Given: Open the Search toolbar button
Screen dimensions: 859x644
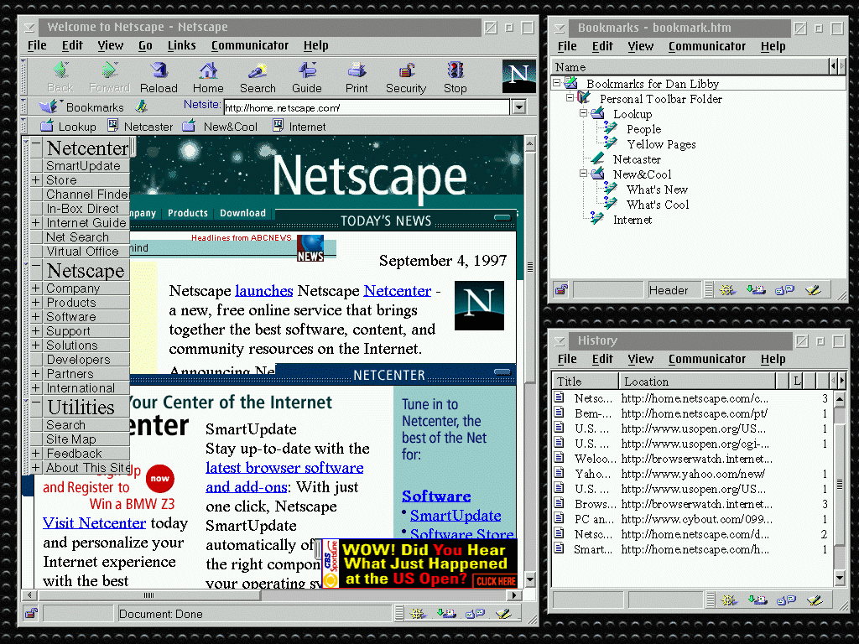Looking at the screenshot, I should pos(258,76).
